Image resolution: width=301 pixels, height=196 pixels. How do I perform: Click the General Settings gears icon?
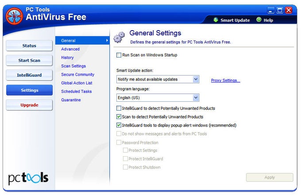coord(119,37)
